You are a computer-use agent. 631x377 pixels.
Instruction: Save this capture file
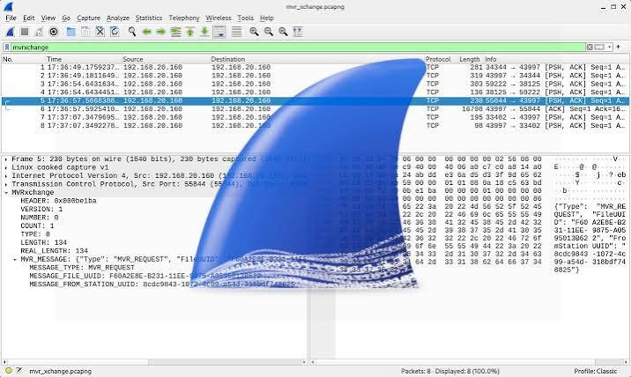click(x=85, y=32)
